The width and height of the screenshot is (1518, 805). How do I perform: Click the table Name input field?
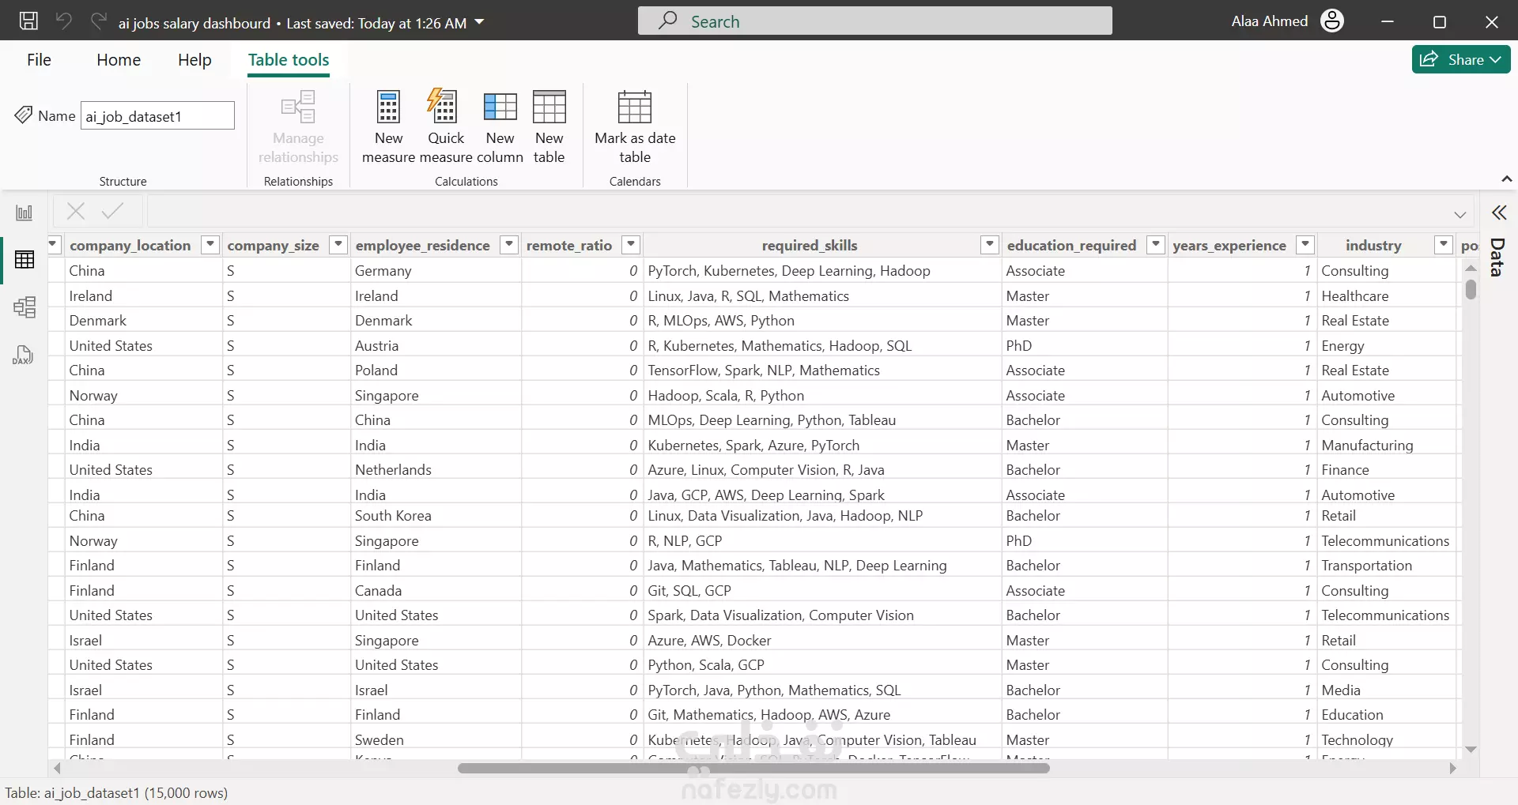point(157,115)
